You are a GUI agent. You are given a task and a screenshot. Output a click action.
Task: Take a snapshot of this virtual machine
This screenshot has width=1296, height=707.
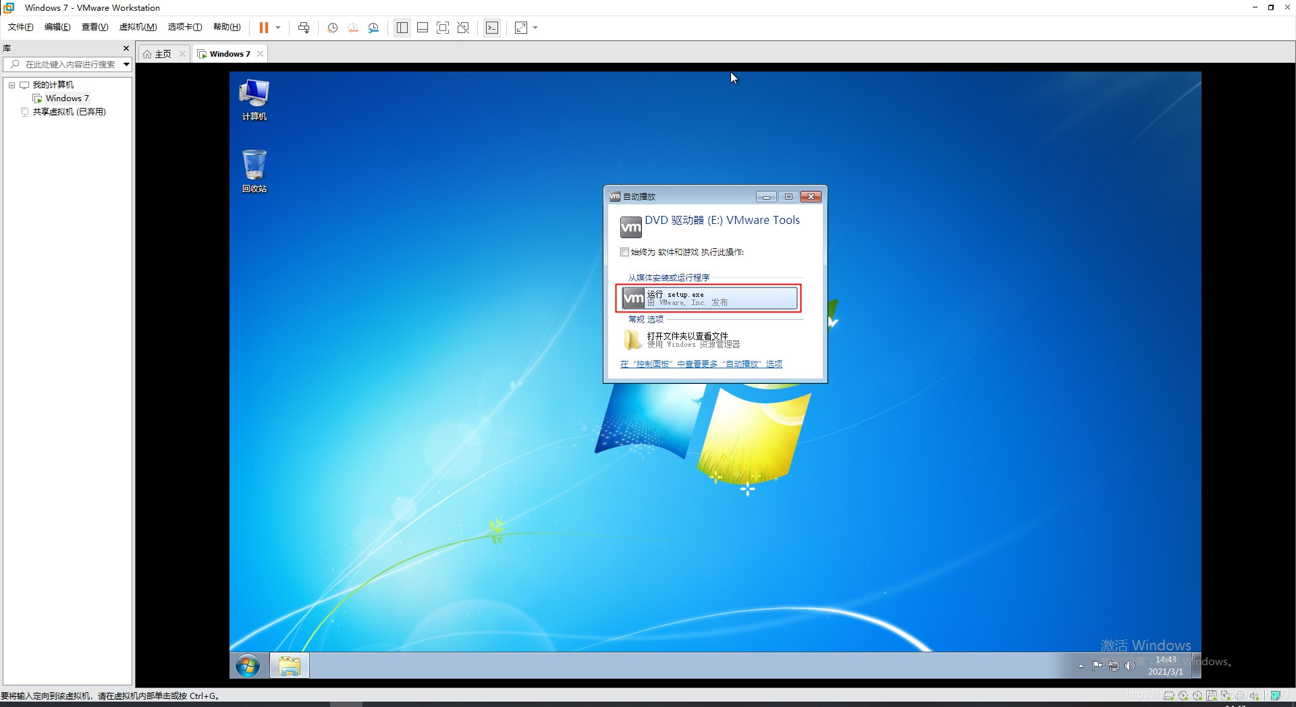332,28
